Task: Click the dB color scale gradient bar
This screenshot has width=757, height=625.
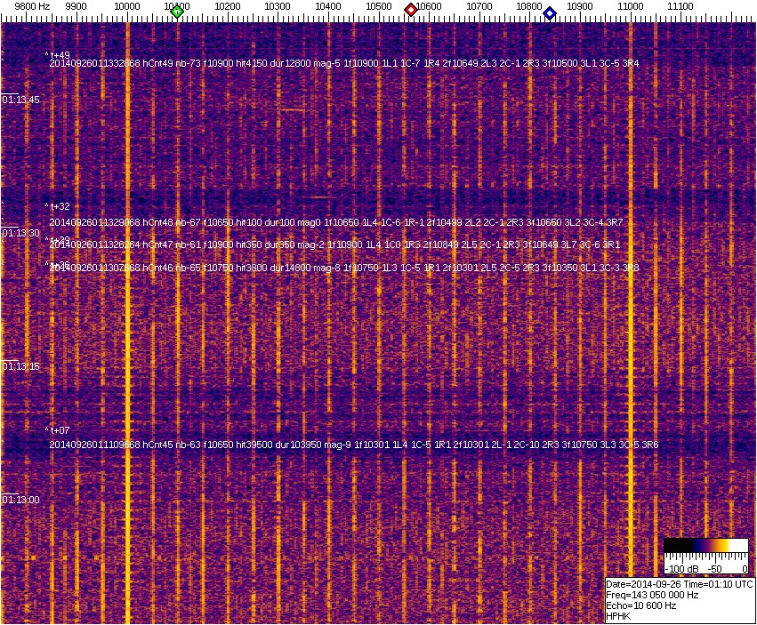Action: click(x=705, y=544)
